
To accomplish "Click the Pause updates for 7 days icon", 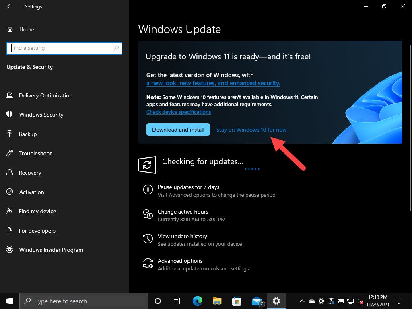I will (147, 190).
